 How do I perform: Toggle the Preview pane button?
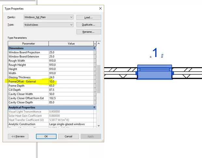point(18,136)
